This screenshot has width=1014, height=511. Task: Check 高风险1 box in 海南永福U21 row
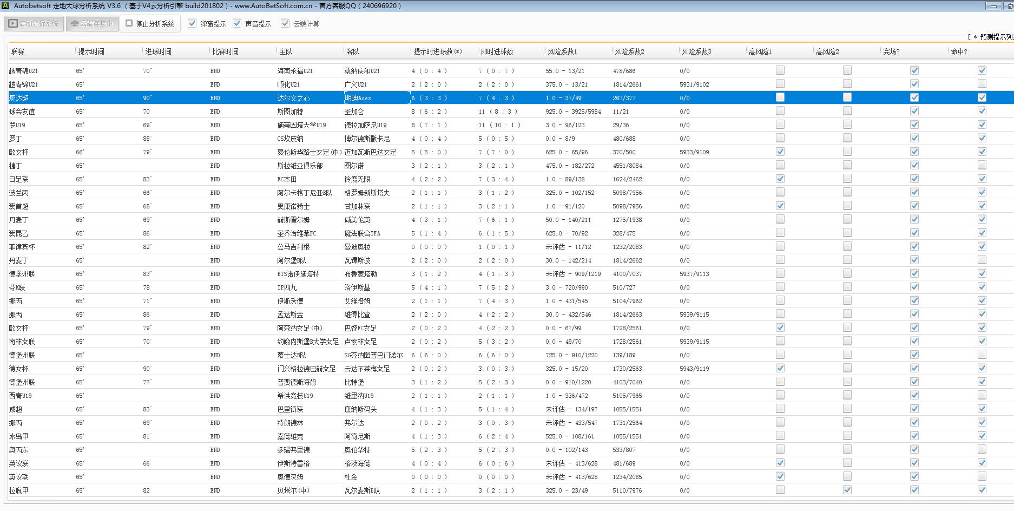[780, 70]
